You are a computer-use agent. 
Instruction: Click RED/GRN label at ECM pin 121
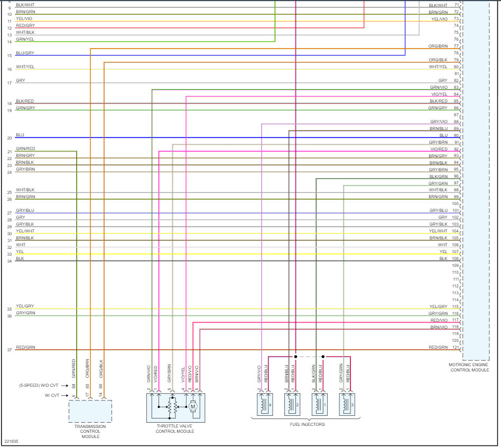[x=438, y=347]
